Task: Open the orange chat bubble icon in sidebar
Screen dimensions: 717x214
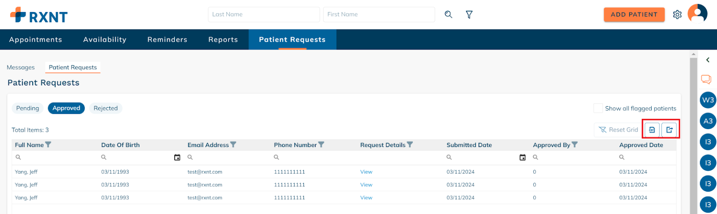Action: coord(706,80)
